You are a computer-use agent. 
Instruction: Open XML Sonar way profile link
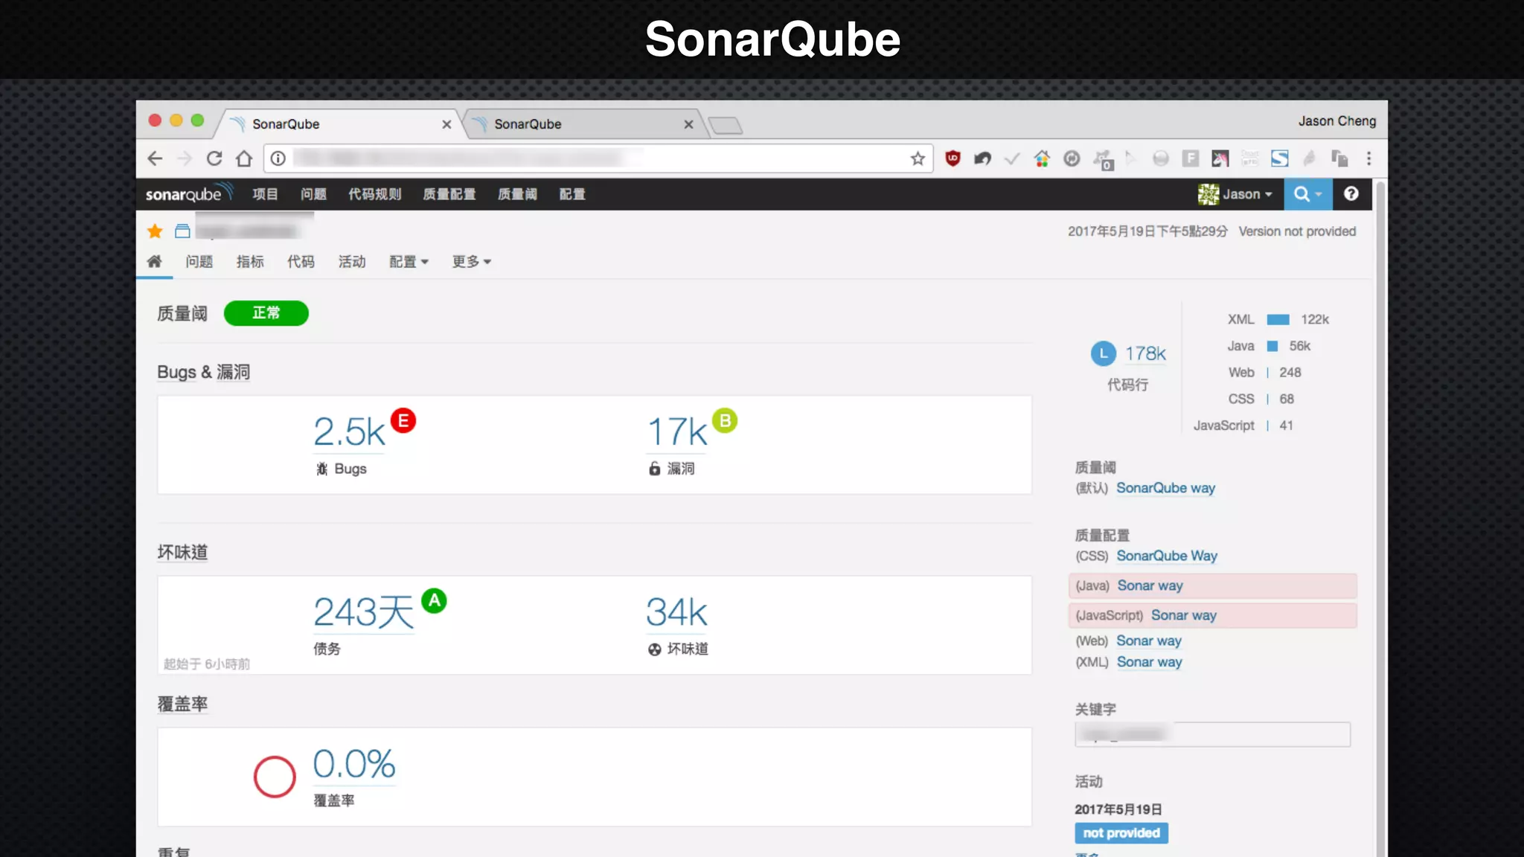click(x=1149, y=662)
